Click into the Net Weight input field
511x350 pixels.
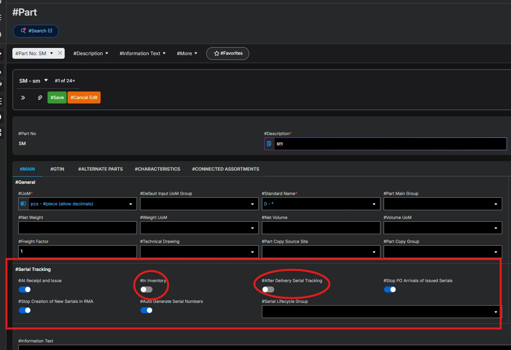coord(77,228)
